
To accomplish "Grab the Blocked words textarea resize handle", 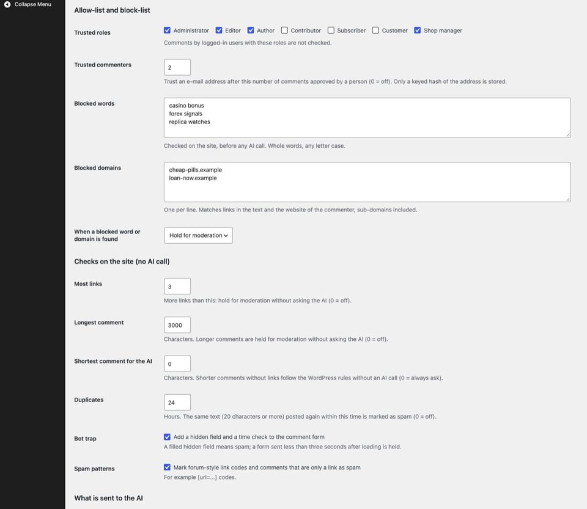I will point(568,134).
